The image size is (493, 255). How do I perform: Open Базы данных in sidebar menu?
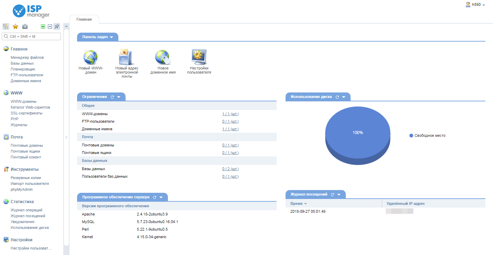22,63
